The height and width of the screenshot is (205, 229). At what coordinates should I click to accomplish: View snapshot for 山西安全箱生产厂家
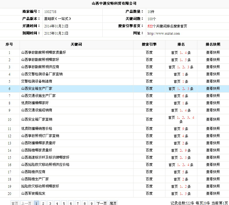click(213, 89)
